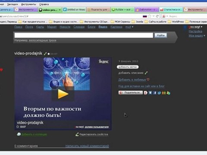
Task: Click the Настройка link
Action: [195, 31]
